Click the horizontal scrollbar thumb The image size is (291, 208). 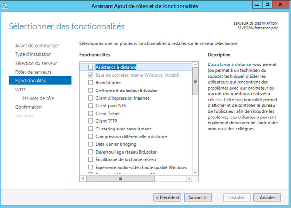pos(120,179)
